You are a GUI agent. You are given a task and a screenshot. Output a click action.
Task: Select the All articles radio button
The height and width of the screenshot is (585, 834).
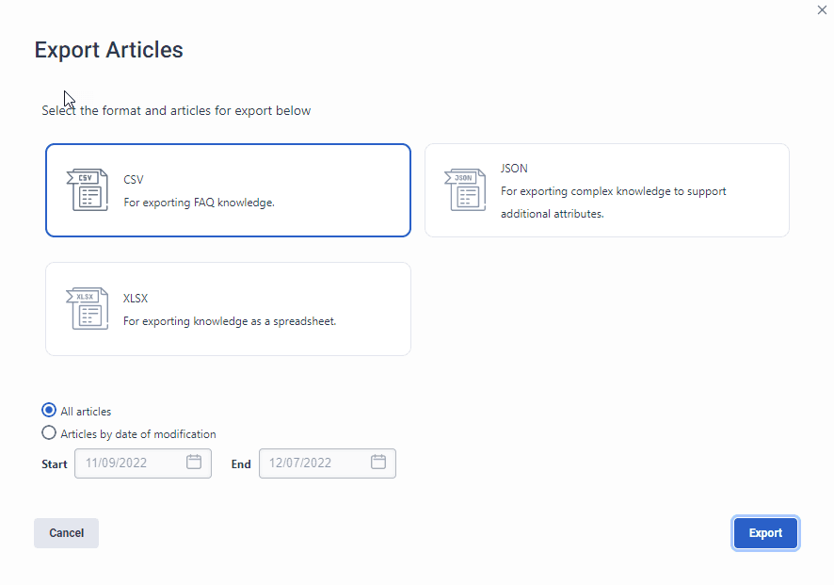[x=48, y=410]
